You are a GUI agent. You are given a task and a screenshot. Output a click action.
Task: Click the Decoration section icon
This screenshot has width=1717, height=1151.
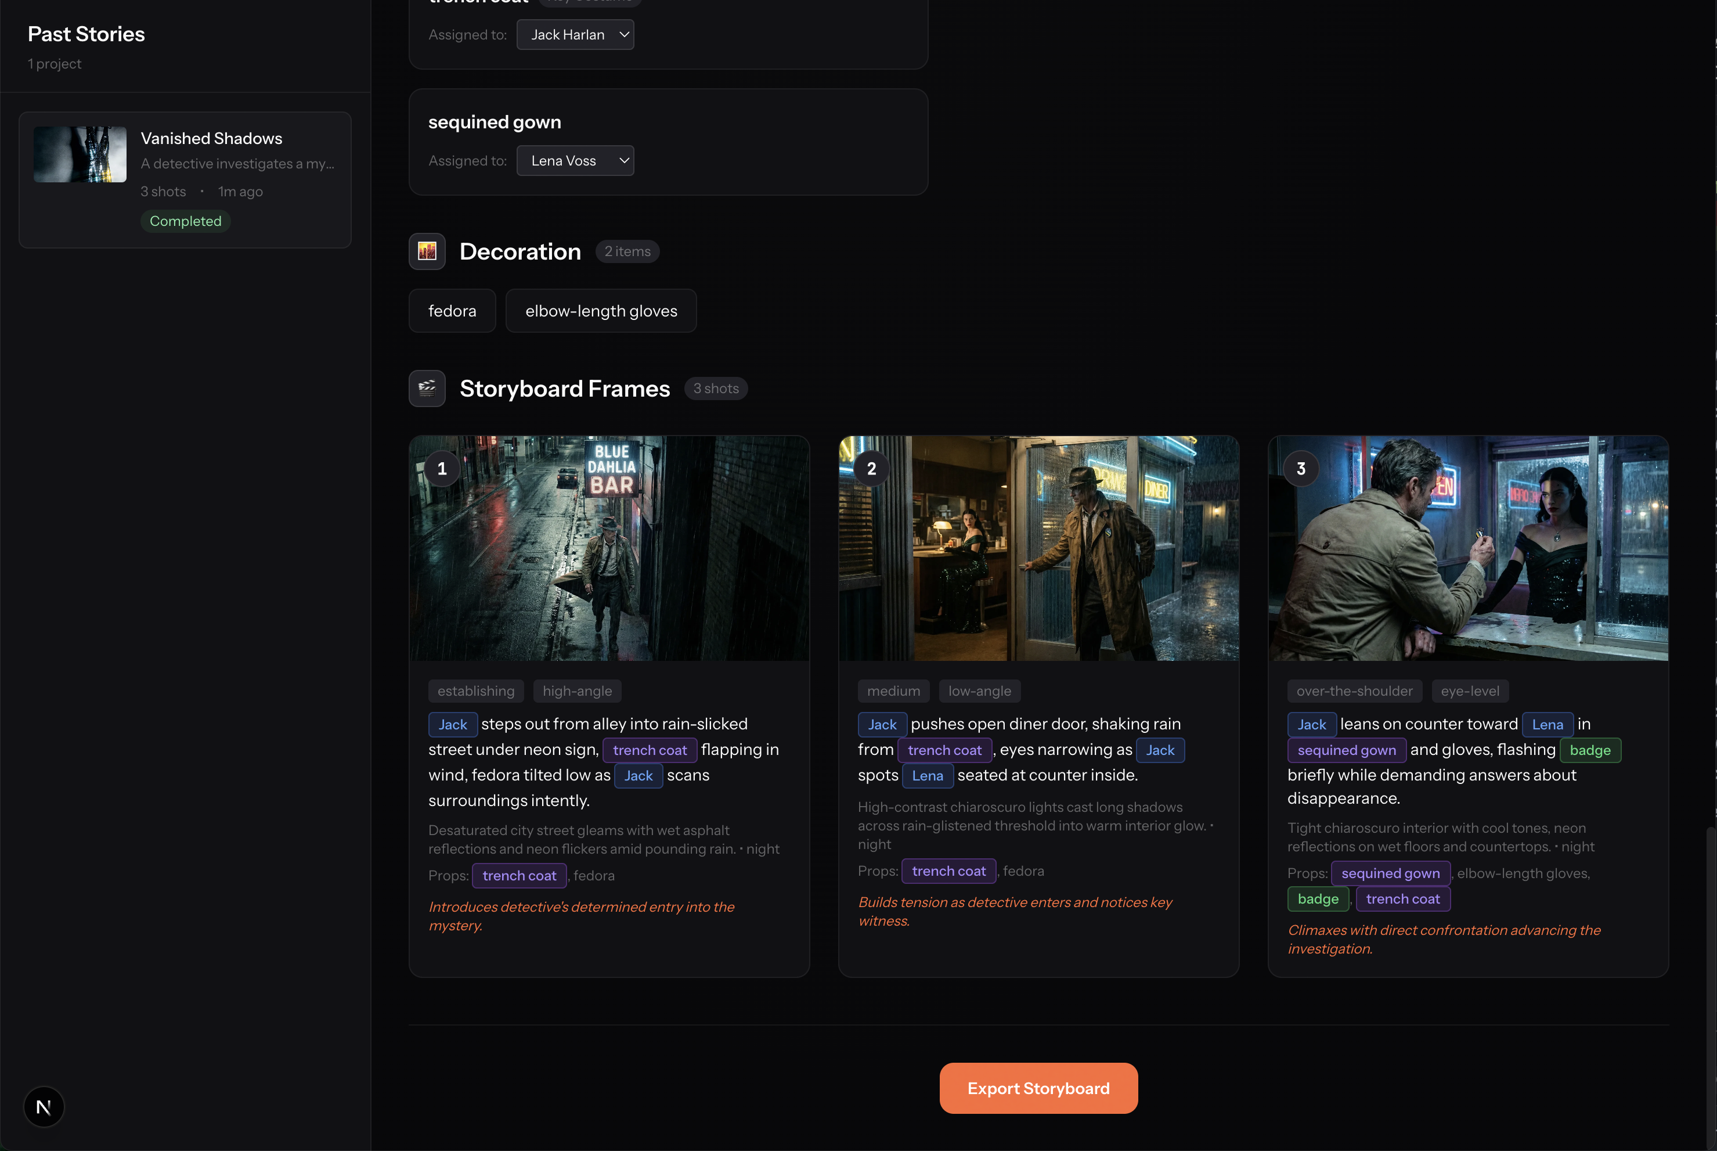(x=427, y=251)
